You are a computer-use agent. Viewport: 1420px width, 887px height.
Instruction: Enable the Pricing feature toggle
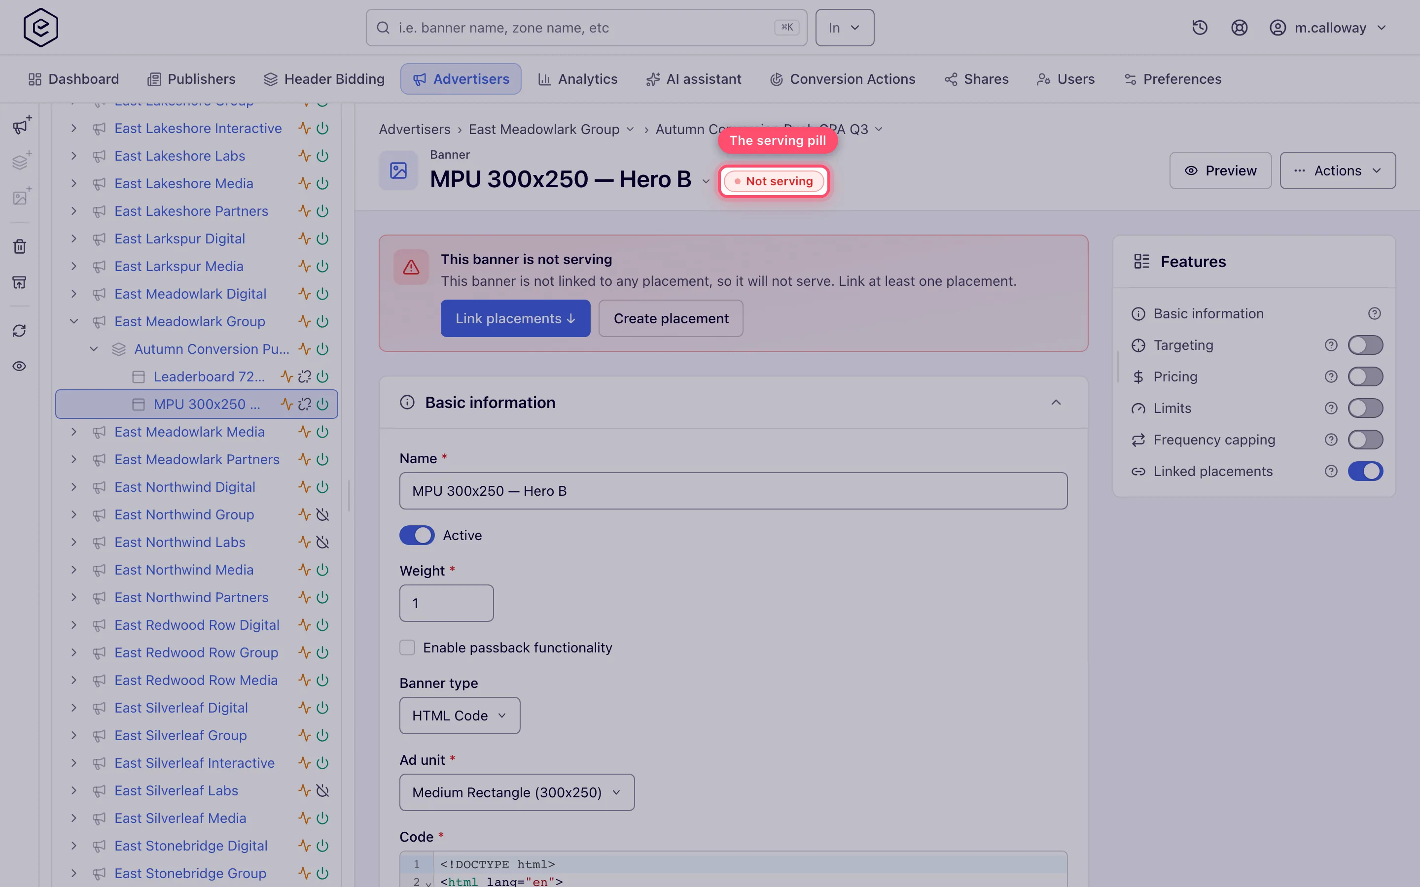click(x=1365, y=376)
